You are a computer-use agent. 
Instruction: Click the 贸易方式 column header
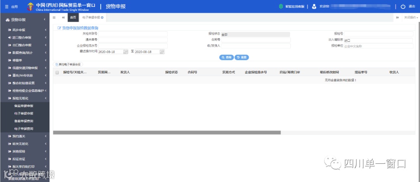click(229, 72)
